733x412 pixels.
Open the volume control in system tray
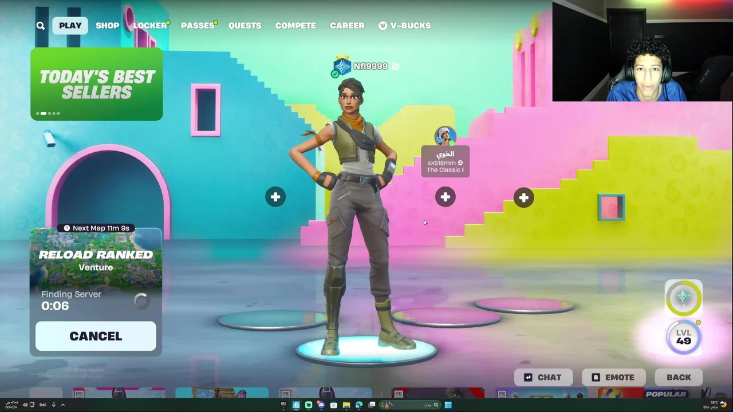(x=25, y=405)
